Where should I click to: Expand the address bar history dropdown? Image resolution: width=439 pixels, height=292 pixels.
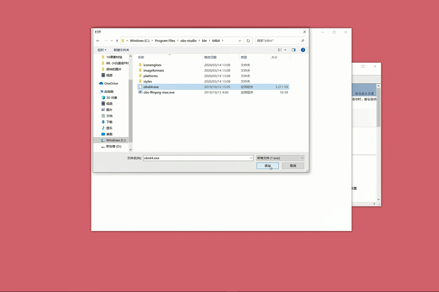coord(240,41)
